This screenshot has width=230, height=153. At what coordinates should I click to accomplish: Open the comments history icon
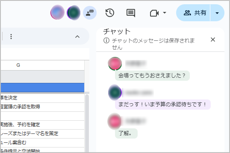coord(131,13)
